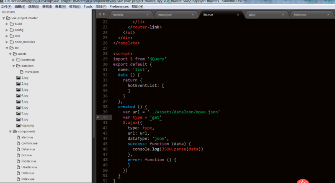Click the Footer.vue file icon

point(18,161)
